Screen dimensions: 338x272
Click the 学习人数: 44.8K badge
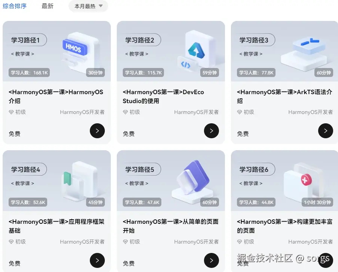(256, 202)
